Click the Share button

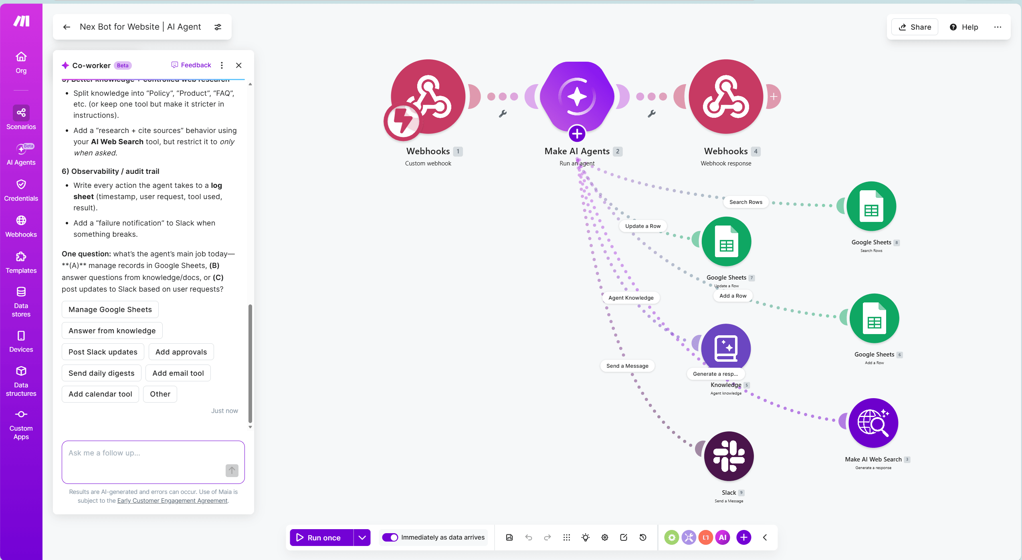pyautogui.click(x=915, y=27)
